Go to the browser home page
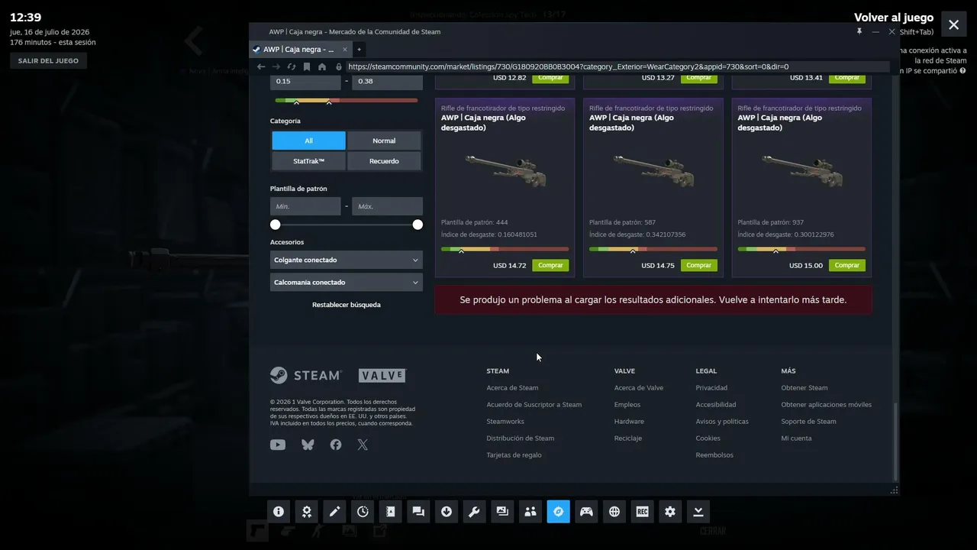Viewport: 977px width, 550px height. 322,66
